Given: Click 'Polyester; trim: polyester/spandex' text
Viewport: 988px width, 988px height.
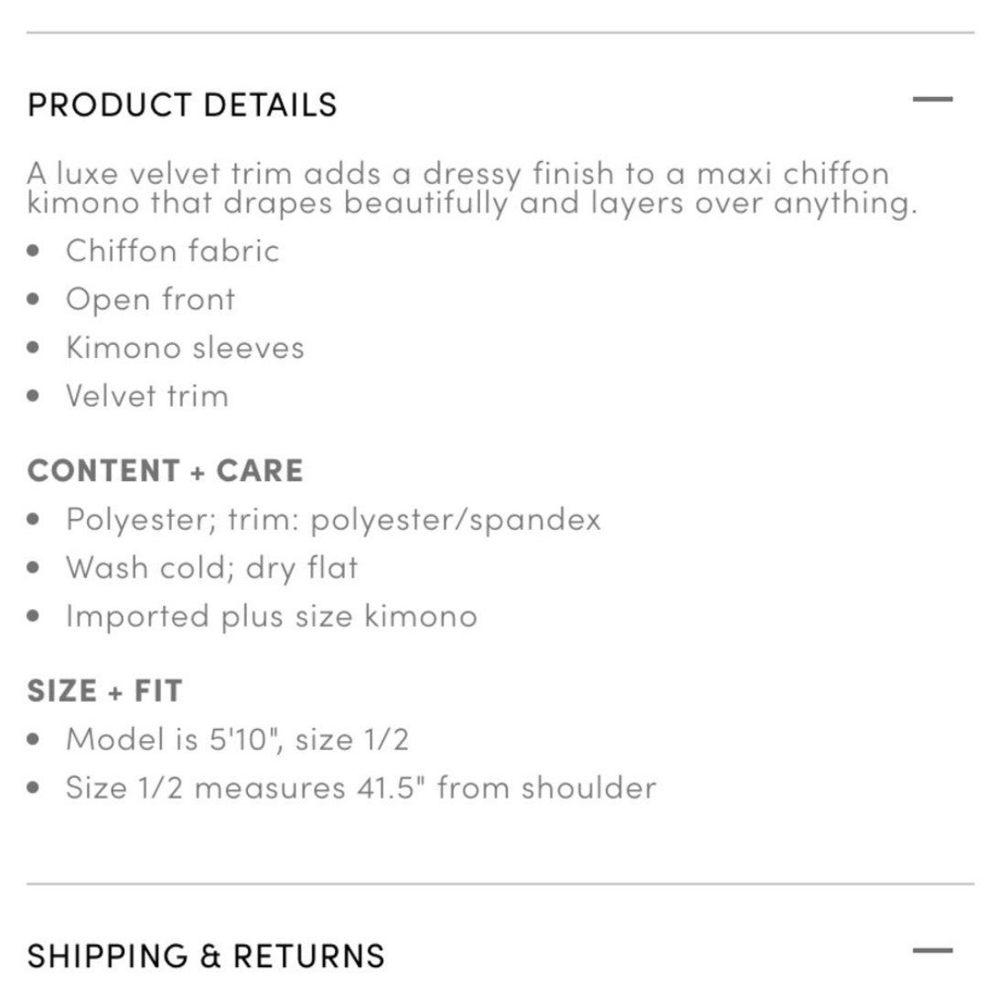Looking at the screenshot, I should [x=333, y=520].
